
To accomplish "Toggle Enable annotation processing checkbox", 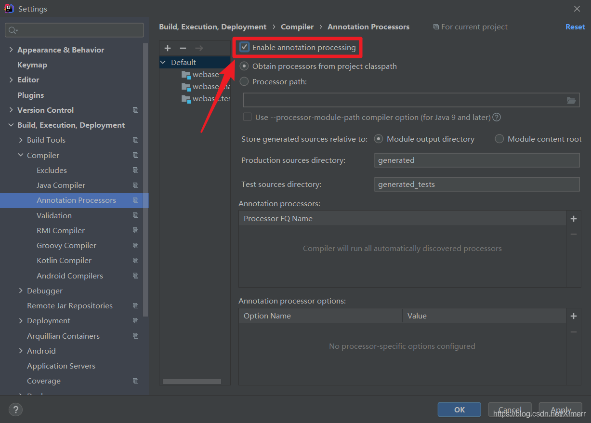I will (245, 47).
